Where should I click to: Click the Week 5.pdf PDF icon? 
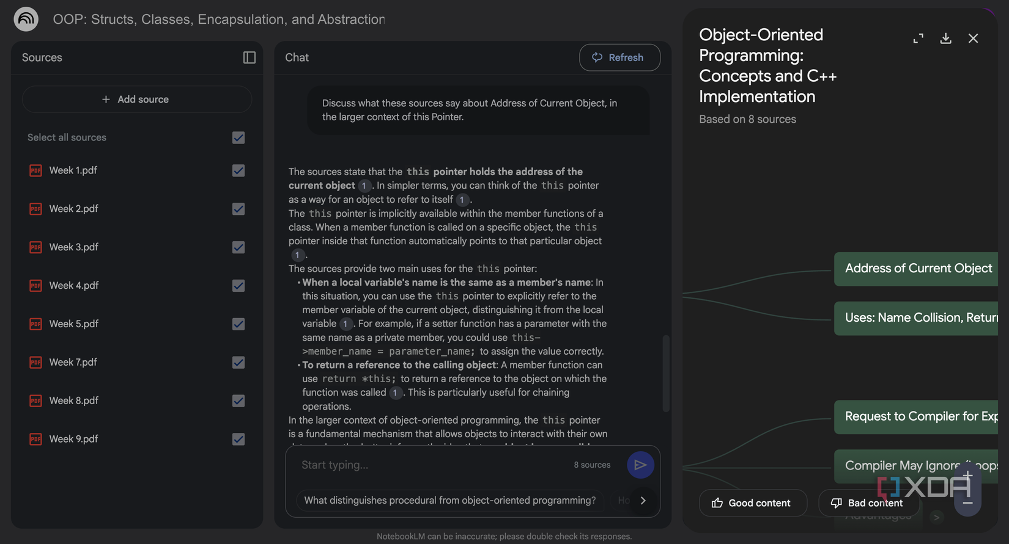(x=35, y=324)
